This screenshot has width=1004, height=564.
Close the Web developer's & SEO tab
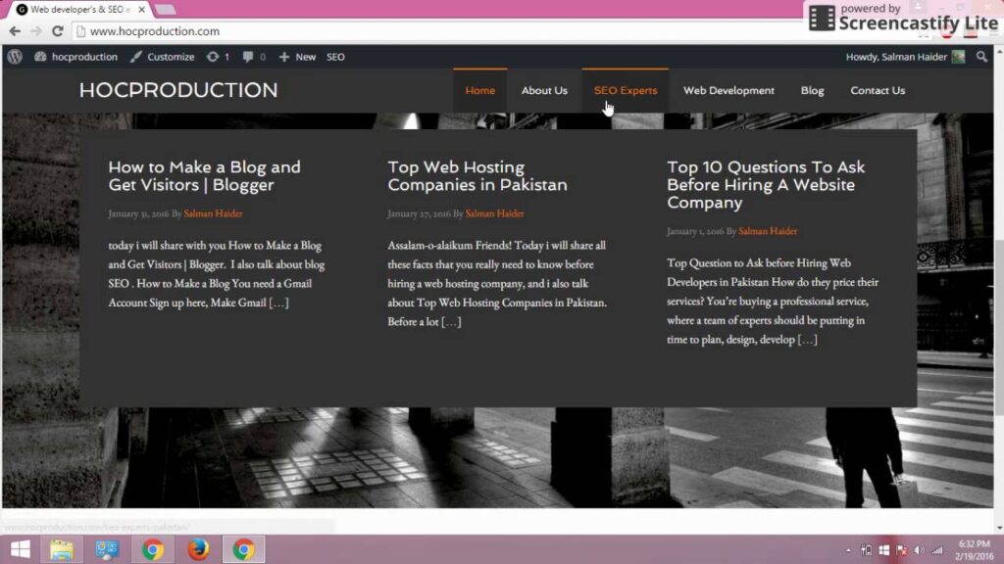coord(141,10)
